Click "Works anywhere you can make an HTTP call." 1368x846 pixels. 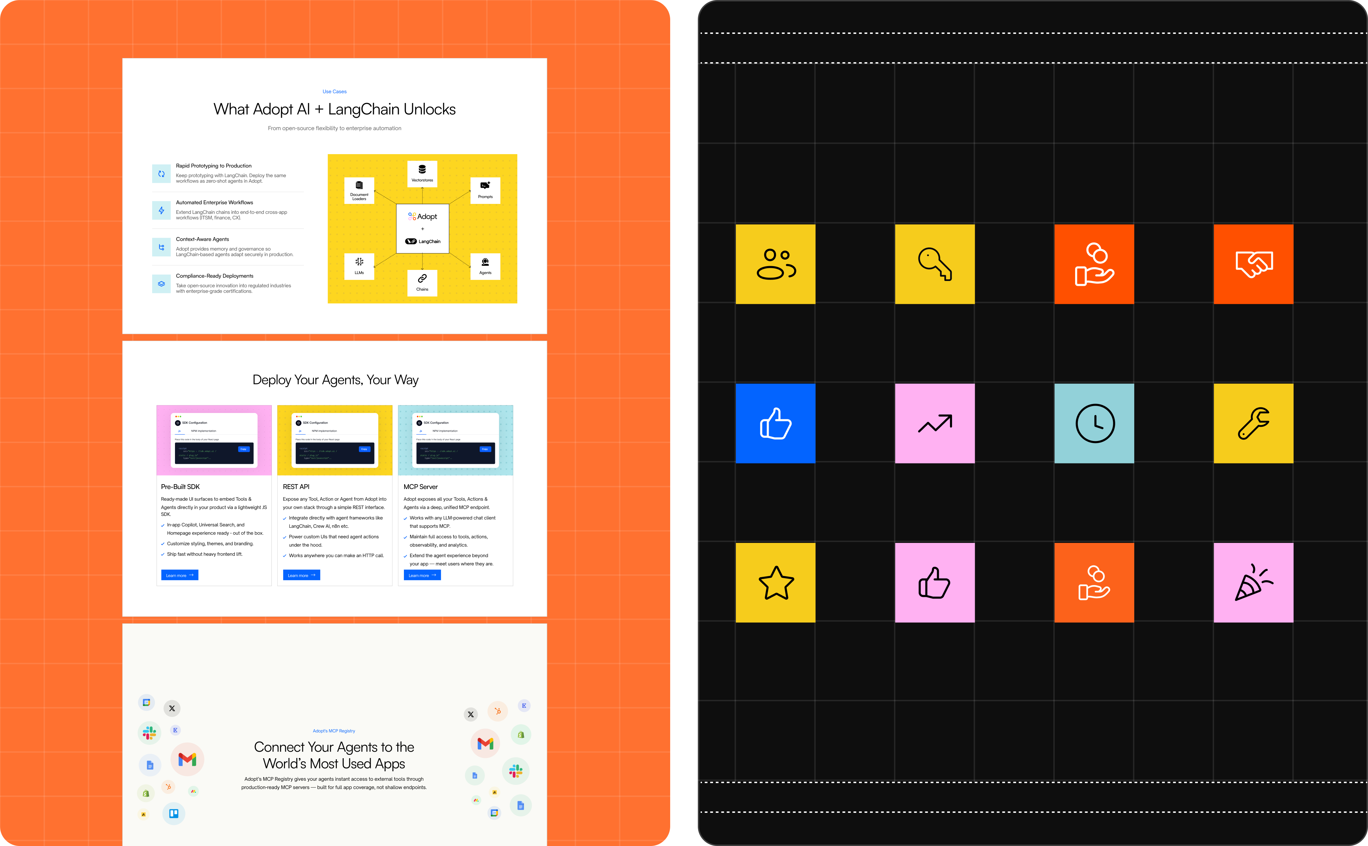[336, 556]
